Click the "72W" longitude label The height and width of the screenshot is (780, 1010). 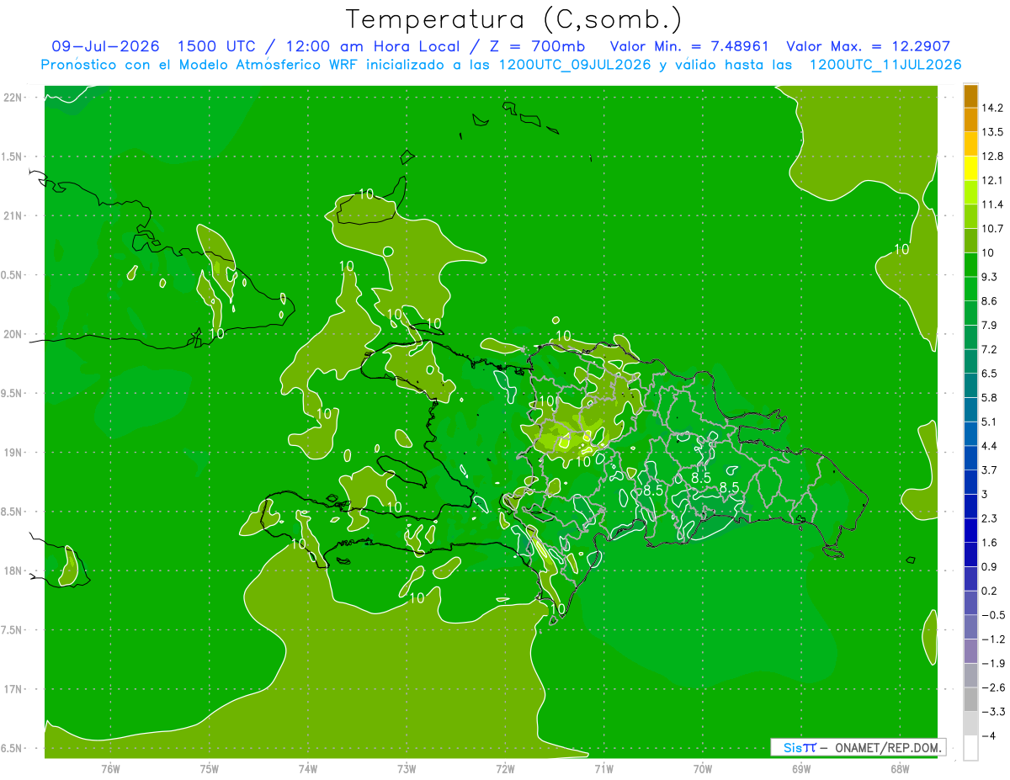[505, 769]
